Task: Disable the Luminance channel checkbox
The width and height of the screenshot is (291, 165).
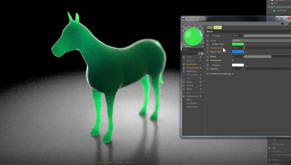Action: 201,64
